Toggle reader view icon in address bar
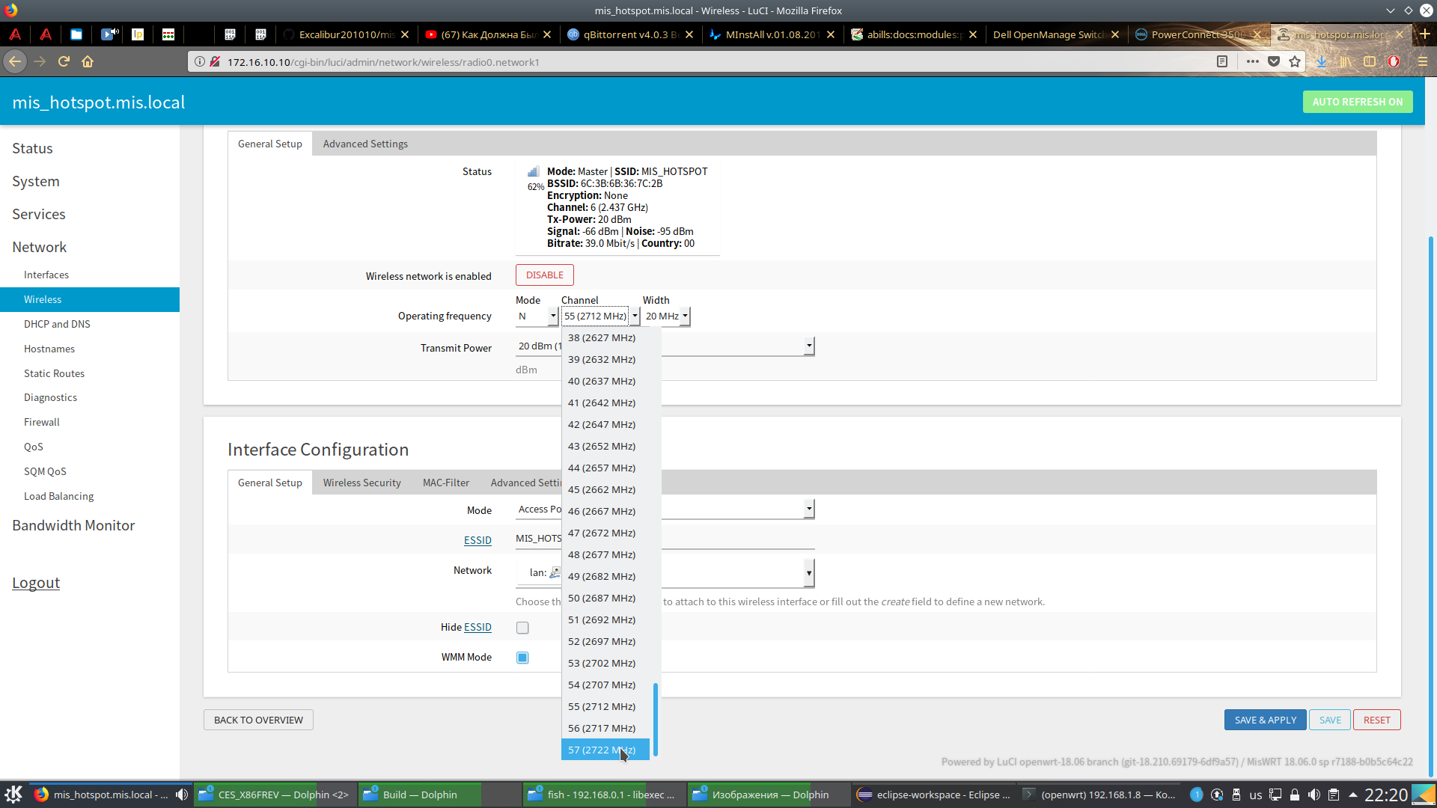Viewport: 1437px width, 808px height. (1222, 61)
